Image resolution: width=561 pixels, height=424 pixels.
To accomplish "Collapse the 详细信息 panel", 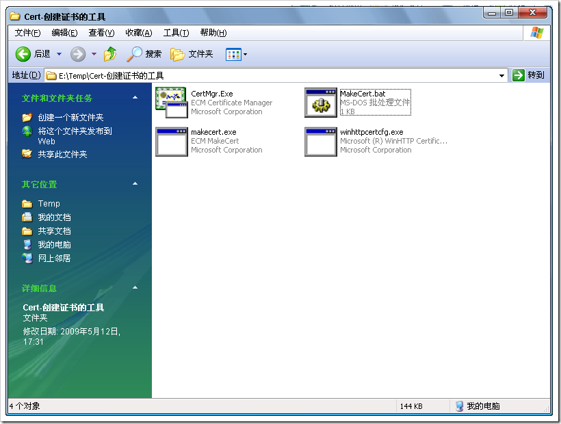I will pyautogui.click(x=135, y=288).
